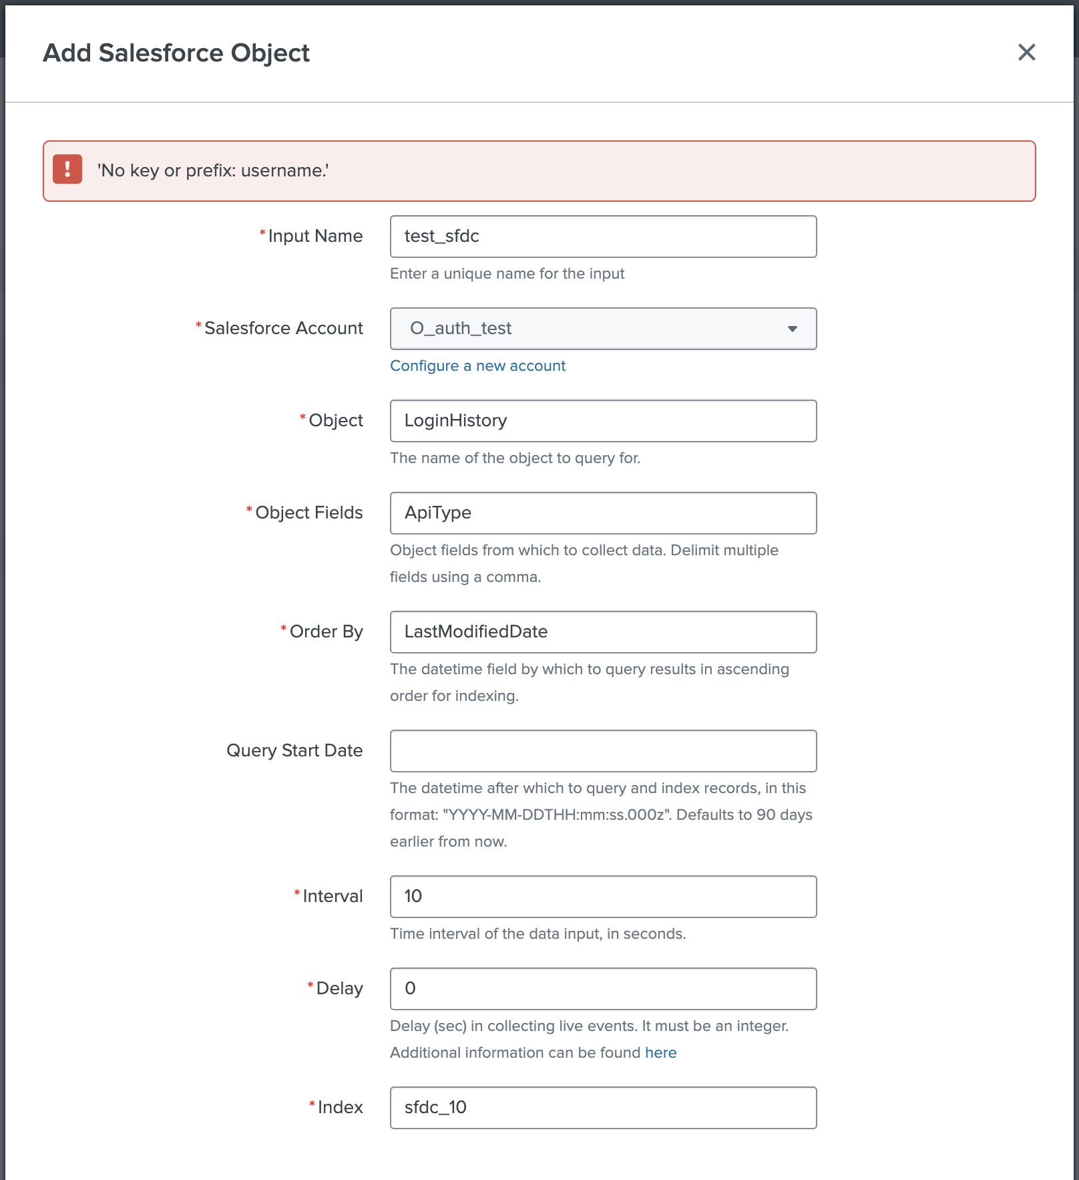Click the Add Salesforce Object title
Screen dimensions: 1079x1180
[x=176, y=53]
